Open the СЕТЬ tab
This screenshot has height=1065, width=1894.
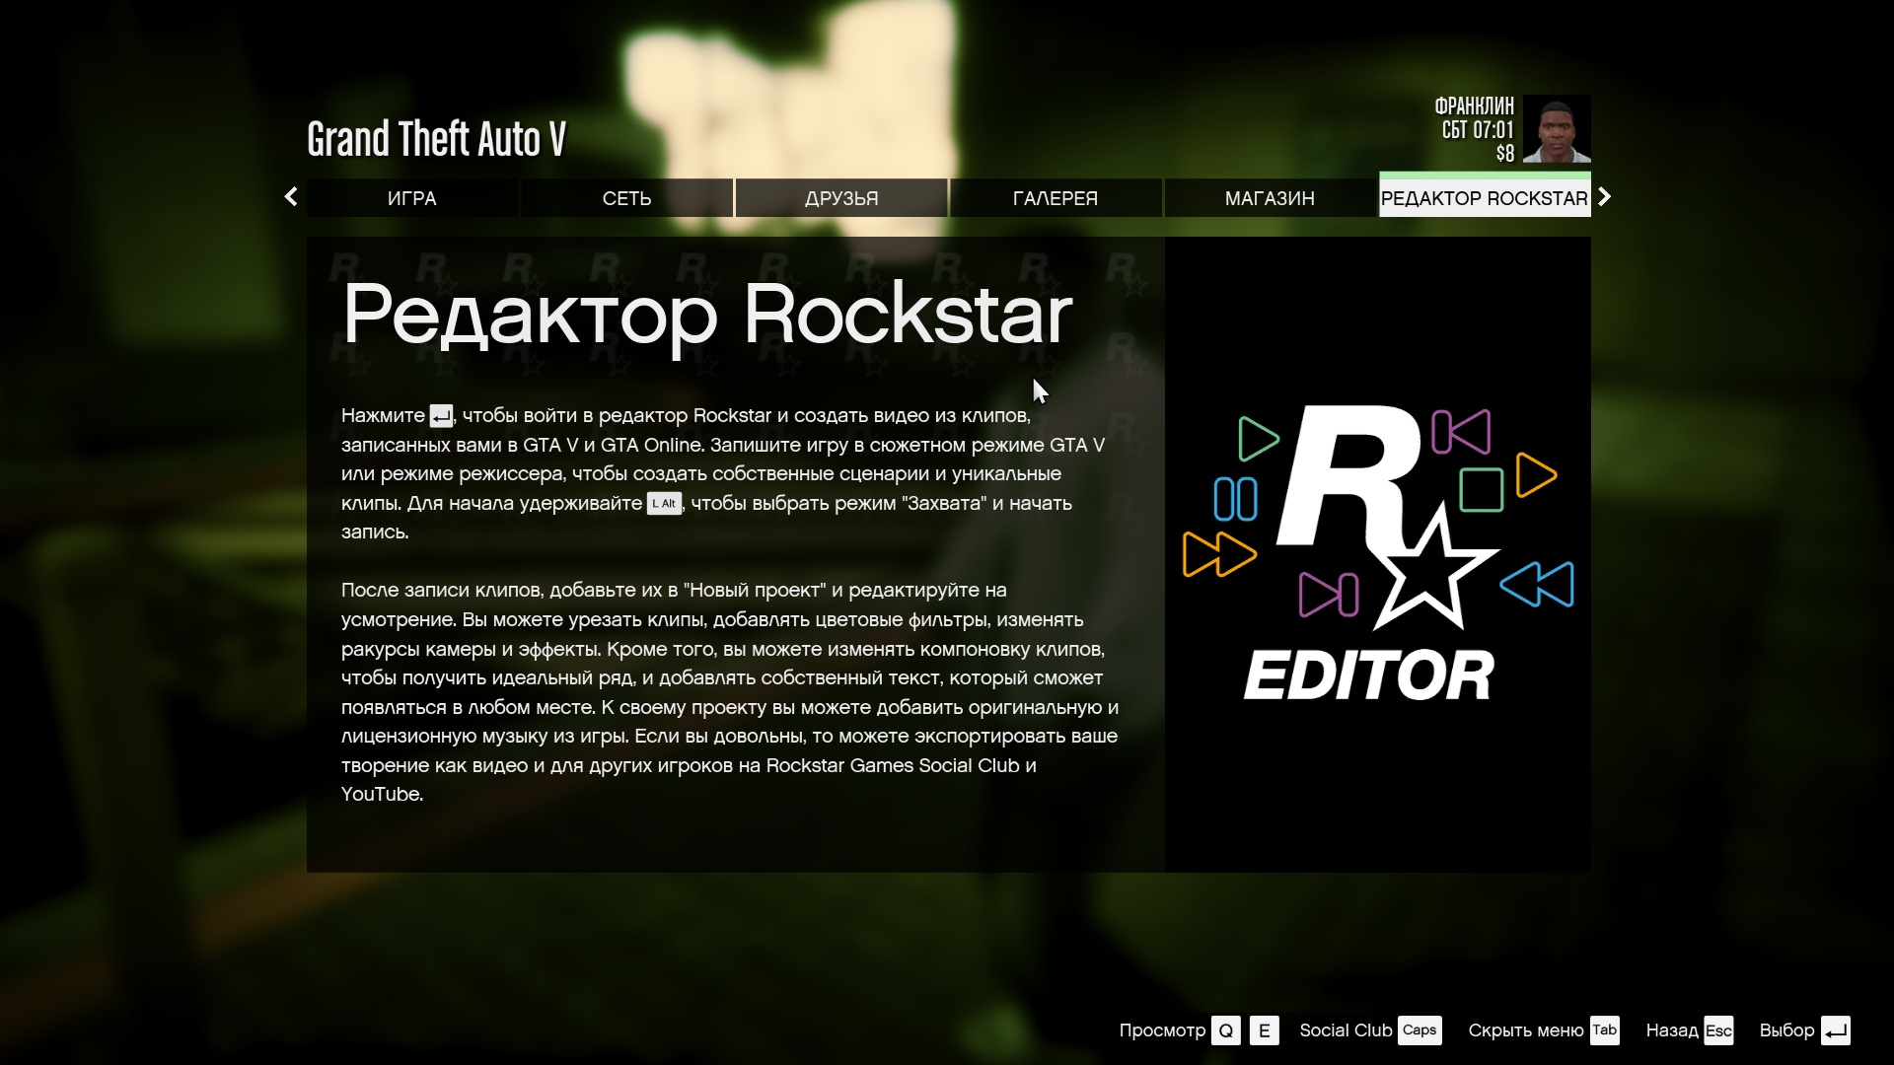click(626, 198)
